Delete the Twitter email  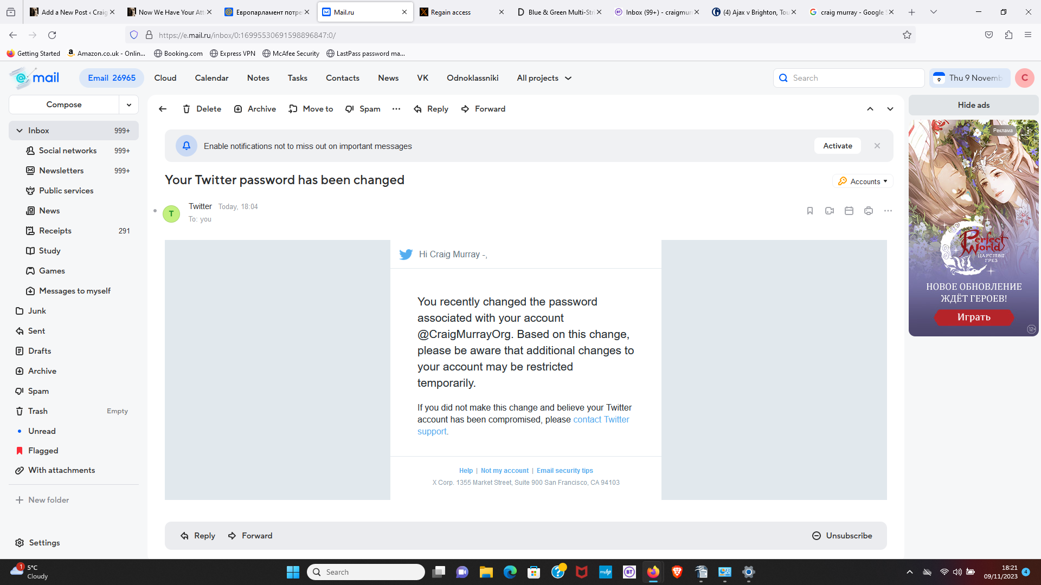pyautogui.click(x=201, y=109)
